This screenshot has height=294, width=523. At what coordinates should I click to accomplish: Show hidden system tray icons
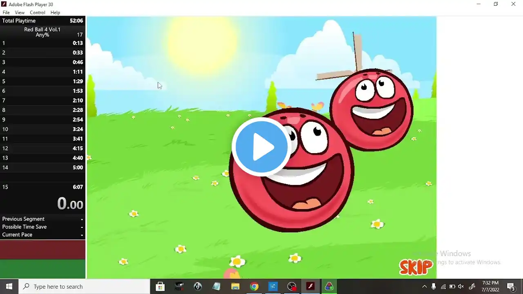click(x=424, y=286)
